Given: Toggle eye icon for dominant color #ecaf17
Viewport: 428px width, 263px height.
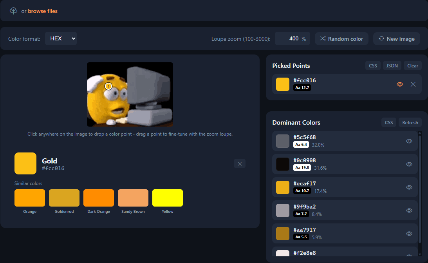Looking at the screenshot, I should 409,187.
